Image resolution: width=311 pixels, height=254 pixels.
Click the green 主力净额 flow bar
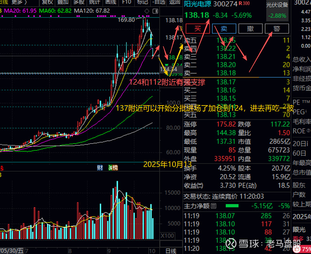click(232, 206)
